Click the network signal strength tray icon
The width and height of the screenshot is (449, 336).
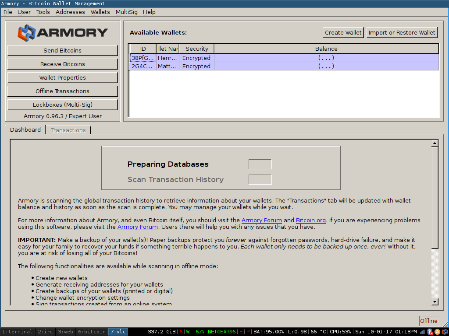[422, 332]
